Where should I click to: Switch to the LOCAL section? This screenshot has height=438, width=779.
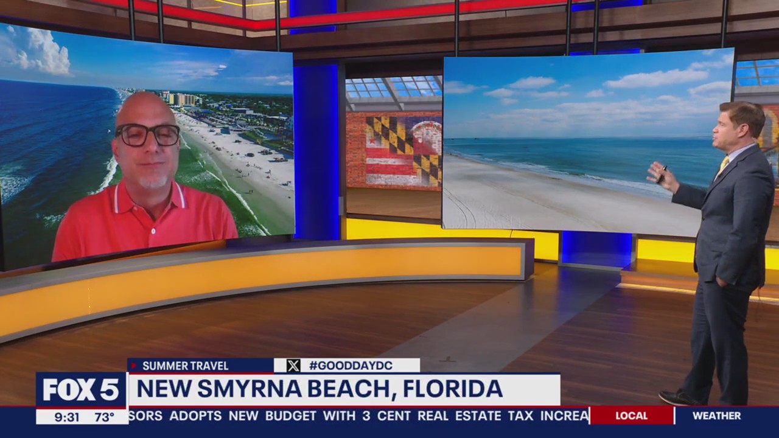tap(631, 416)
